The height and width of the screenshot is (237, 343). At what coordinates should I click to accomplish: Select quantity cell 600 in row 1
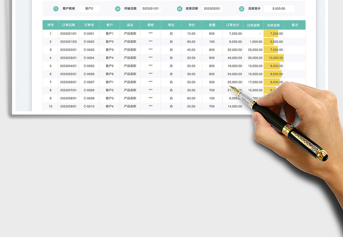tap(212, 34)
